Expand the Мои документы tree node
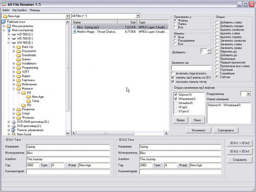 coord(4,26)
